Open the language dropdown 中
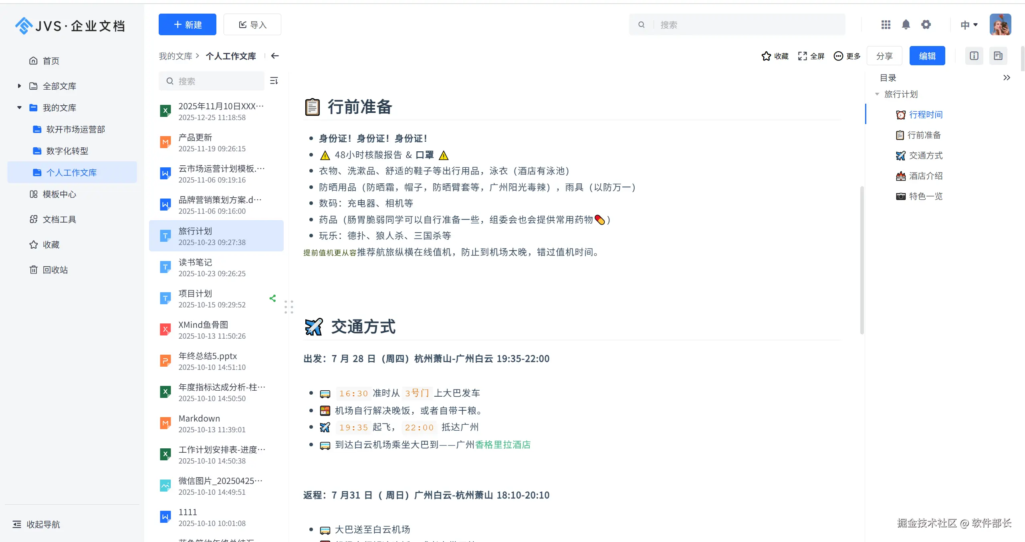Screen dimensions: 1025x542 click(969, 25)
